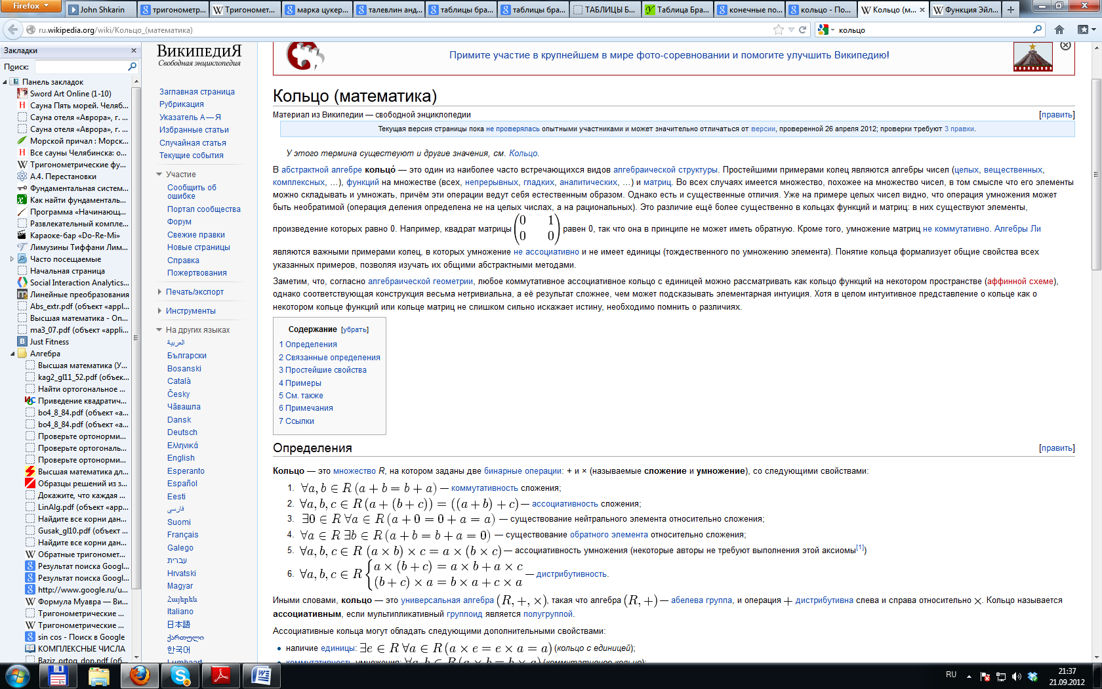1102x689 pixels.
Task: Expand the Часто посещаемые folder
Action: tap(12, 259)
